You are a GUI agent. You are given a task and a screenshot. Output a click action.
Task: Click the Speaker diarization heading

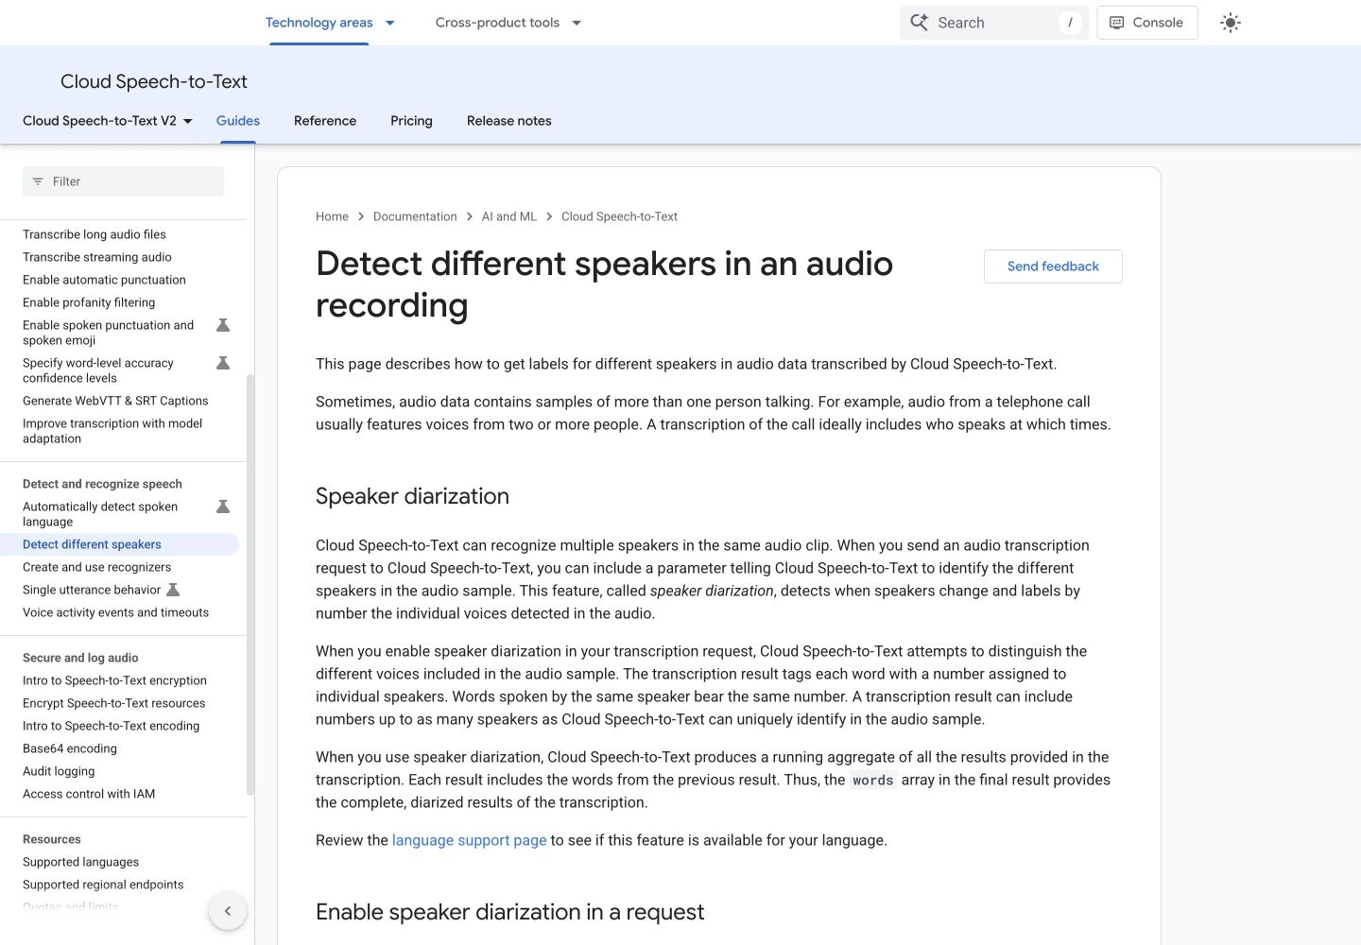point(412,496)
